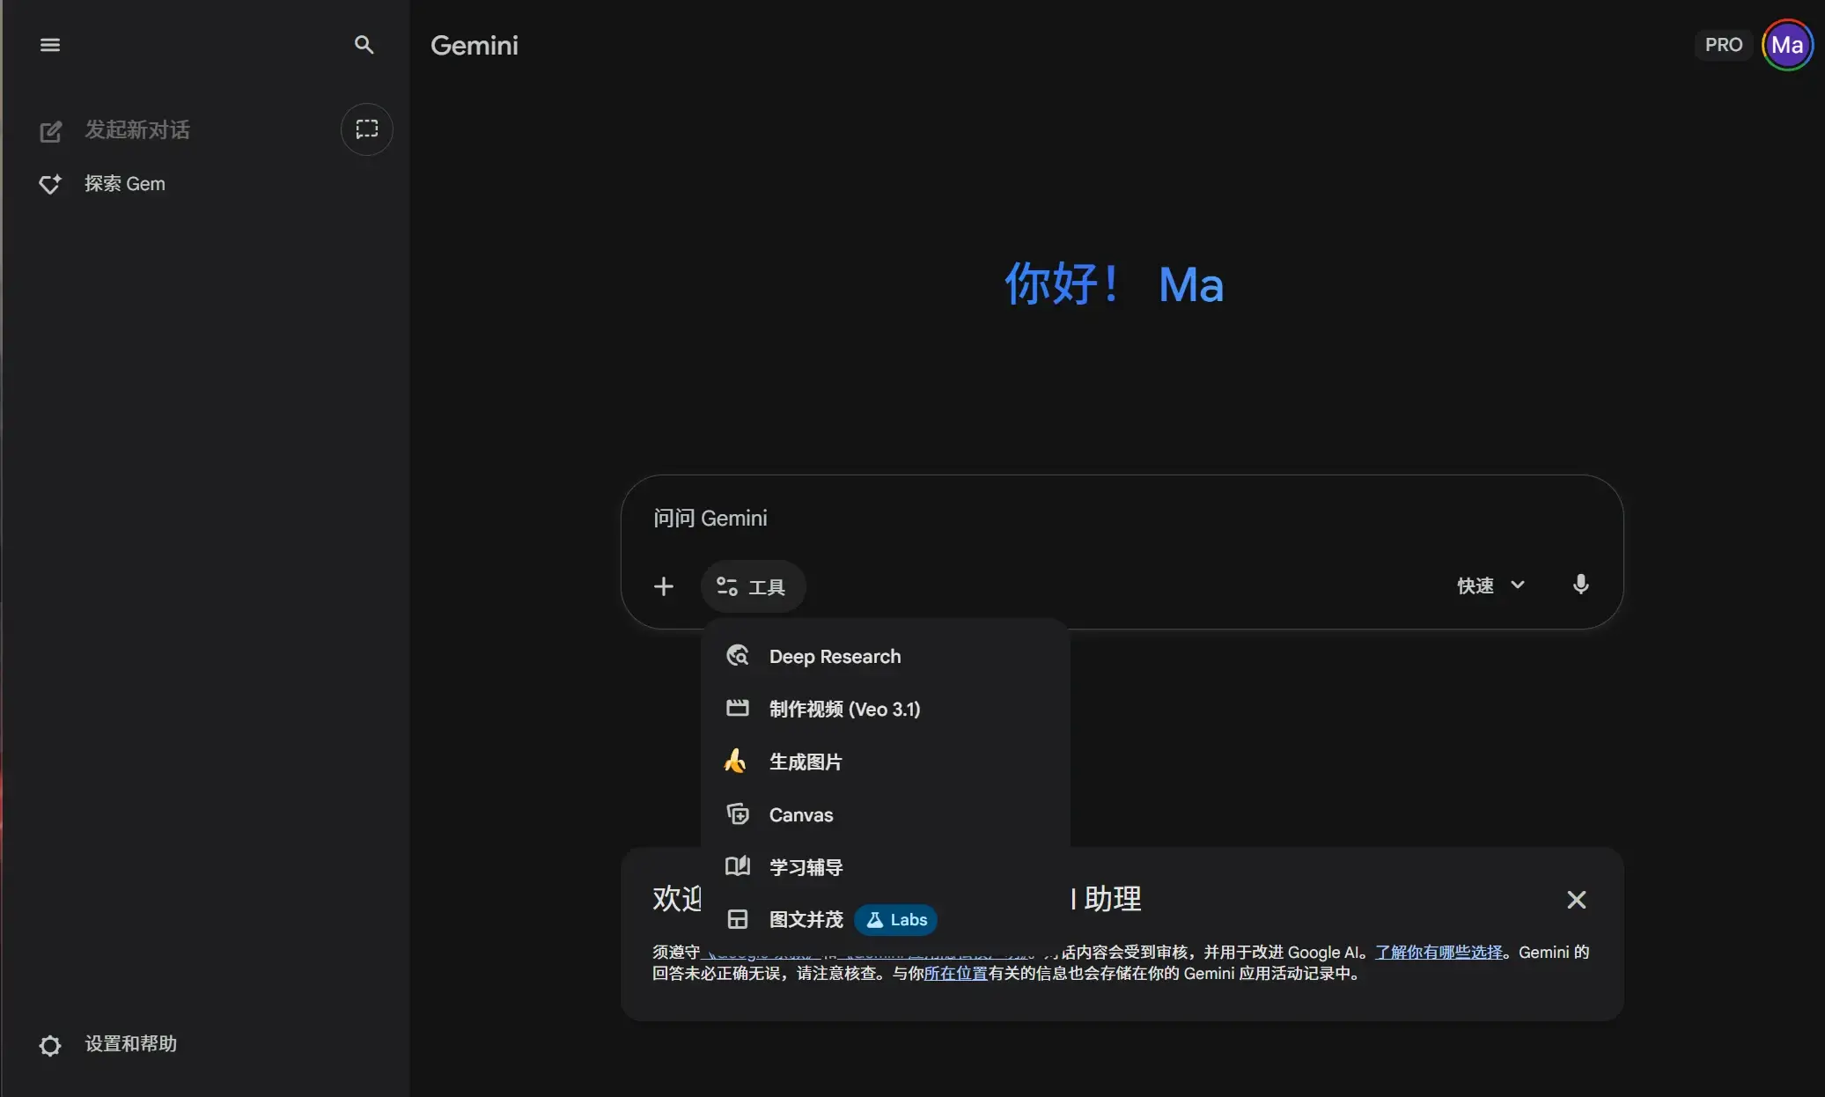Start a new conversation via 发起新对话
The width and height of the screenshot is (1825, 1097).
(136, 129)
